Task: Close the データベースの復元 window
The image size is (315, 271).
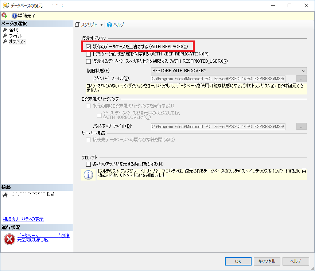Action: coord(306,5)
